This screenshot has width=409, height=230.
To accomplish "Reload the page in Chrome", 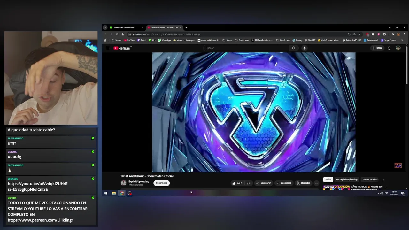I will point(117,34).
